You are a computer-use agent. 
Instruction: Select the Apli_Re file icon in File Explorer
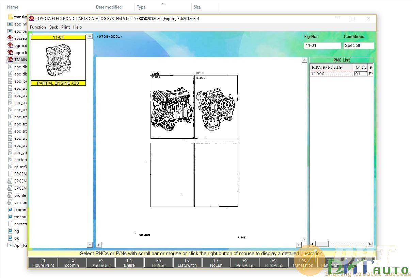click(x=10, y=245)
